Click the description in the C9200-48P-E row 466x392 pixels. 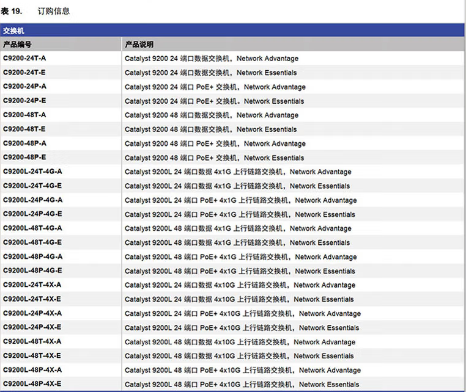[x=214, y=158]
